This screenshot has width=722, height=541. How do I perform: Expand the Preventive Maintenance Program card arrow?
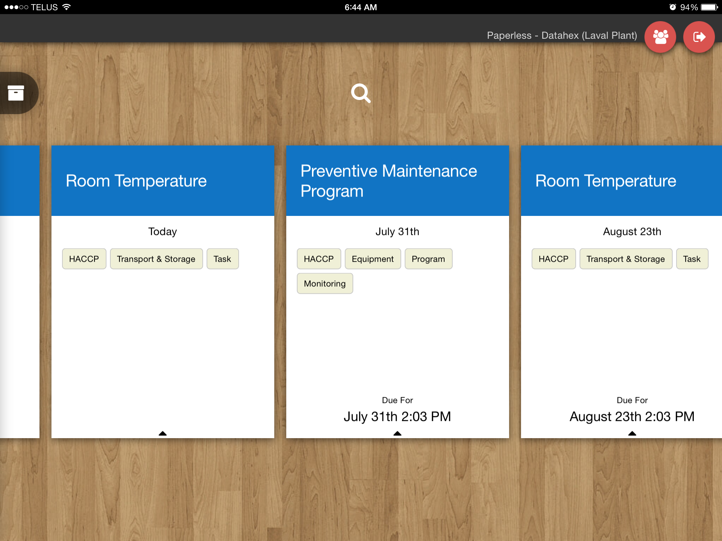(x=397, y=434)
